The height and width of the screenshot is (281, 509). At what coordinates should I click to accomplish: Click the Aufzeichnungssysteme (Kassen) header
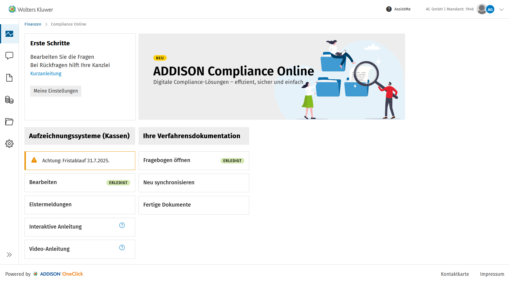click(x=80, y=136)
